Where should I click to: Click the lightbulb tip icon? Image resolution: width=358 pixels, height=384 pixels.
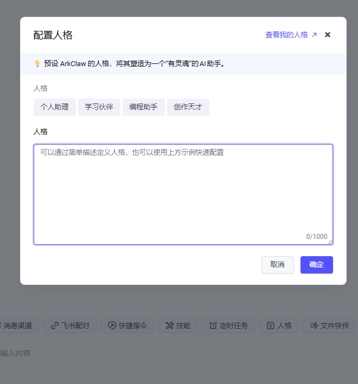pos(37,64)
